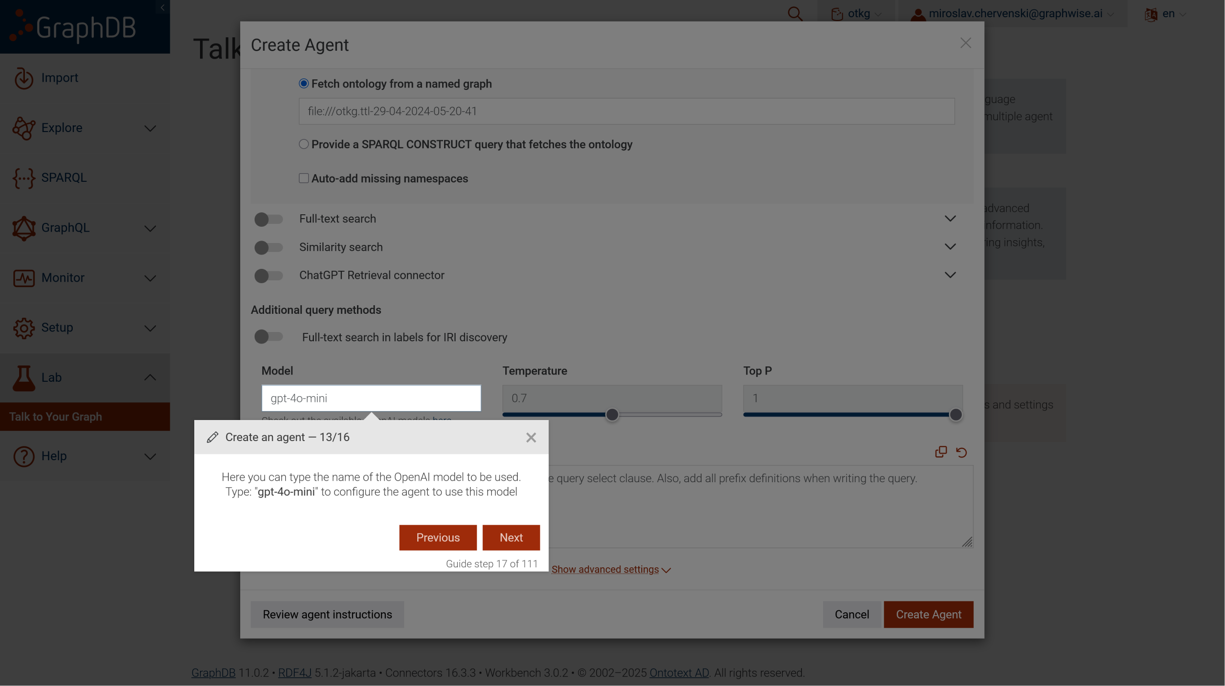The width and height of the screenshot is (1225, 686).
Task: Click the pencil icon in guide popup
Action: click(212, 437)
